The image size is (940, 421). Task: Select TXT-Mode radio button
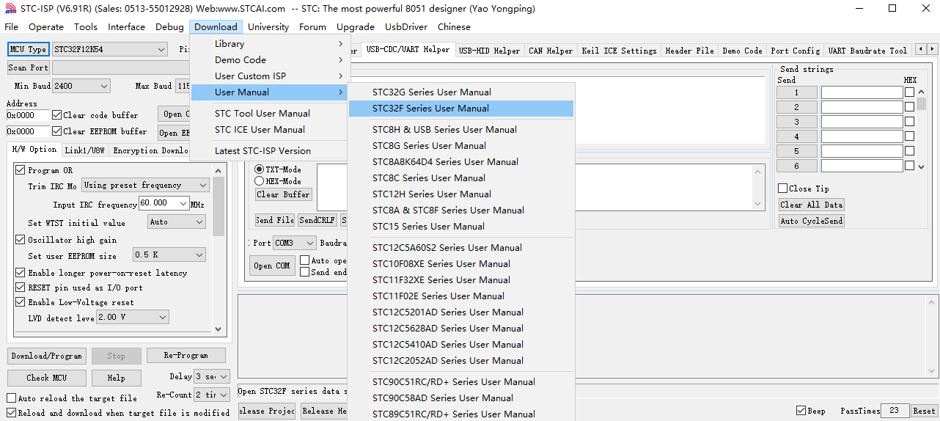(x=259, y=169)
